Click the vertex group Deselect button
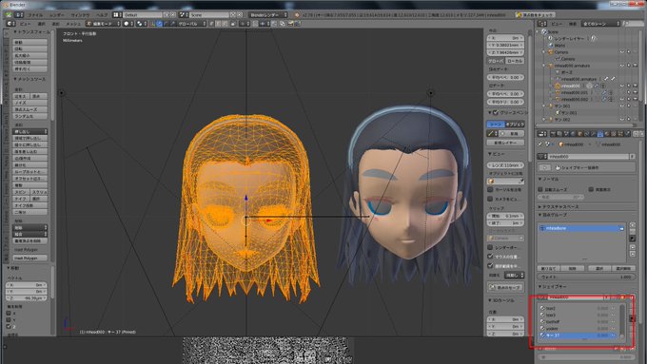Image resolution: width=647 pixels, height=364 pixels. pos(624,268)
